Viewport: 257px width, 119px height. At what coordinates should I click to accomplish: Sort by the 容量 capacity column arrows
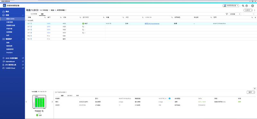(x=123, y=17)
